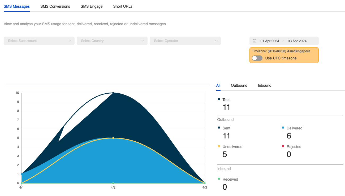Expand the Select Country dropdown

tap(112, 41)
